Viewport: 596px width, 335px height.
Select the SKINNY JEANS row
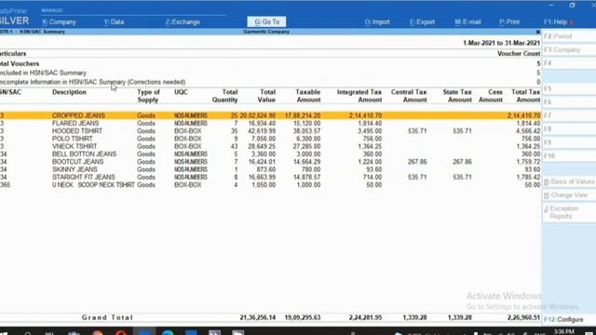[270, 169]
